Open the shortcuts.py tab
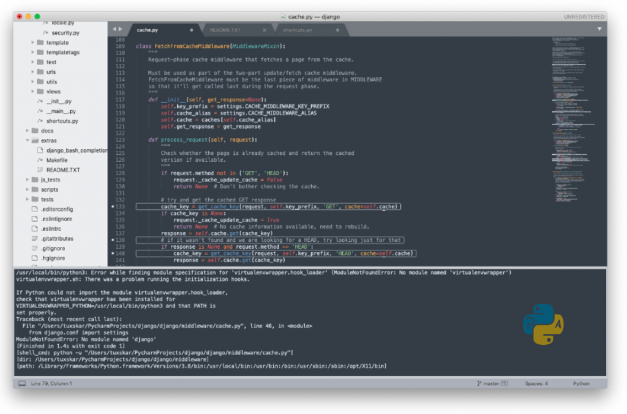627x414 pixels. (297, 30)
